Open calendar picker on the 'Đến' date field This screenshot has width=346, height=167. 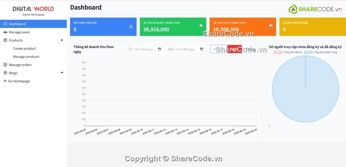point(201,49)
